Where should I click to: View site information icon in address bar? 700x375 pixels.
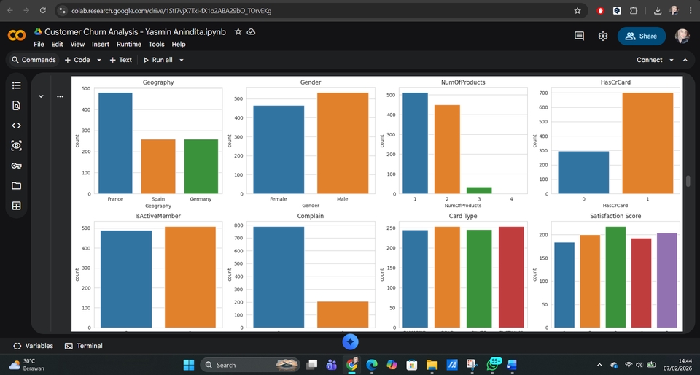(x=63, y=11)
